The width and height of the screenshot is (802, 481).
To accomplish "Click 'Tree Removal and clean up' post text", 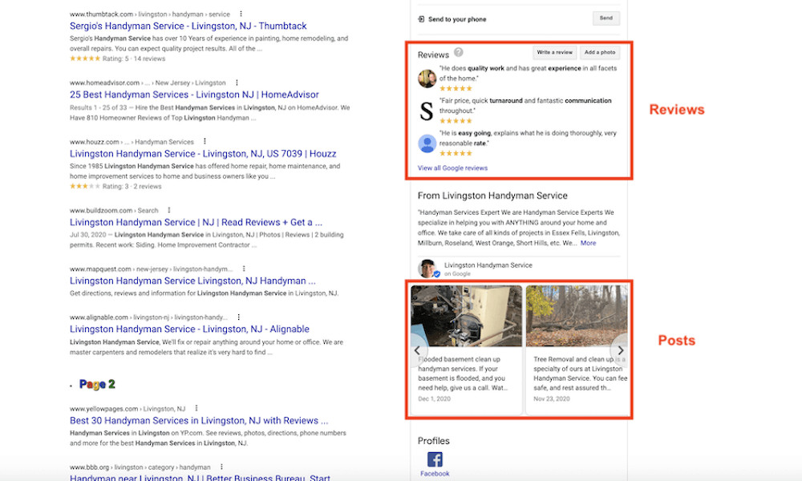I will tap(580, 374).
